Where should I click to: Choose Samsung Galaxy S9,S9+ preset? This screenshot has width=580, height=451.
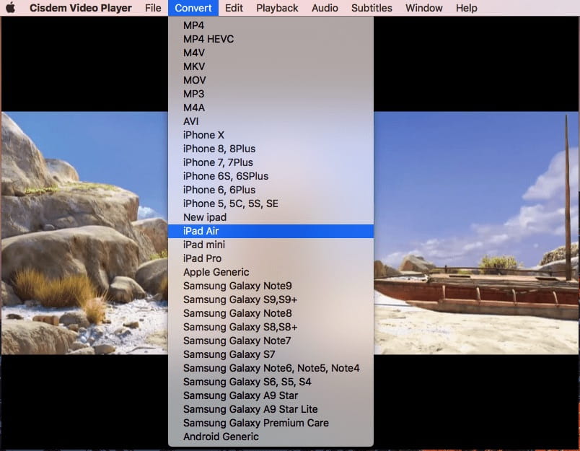[x=271, y=299]
